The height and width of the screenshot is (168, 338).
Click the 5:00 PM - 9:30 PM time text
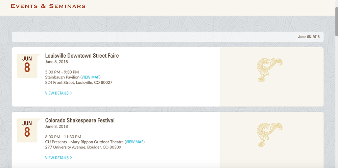click(62, 72)
